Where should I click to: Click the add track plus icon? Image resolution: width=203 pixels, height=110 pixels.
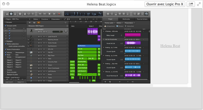click(x=30, y=22)
